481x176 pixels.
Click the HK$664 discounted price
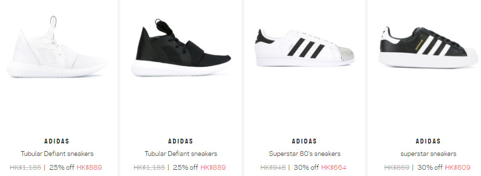click(334, 167)
